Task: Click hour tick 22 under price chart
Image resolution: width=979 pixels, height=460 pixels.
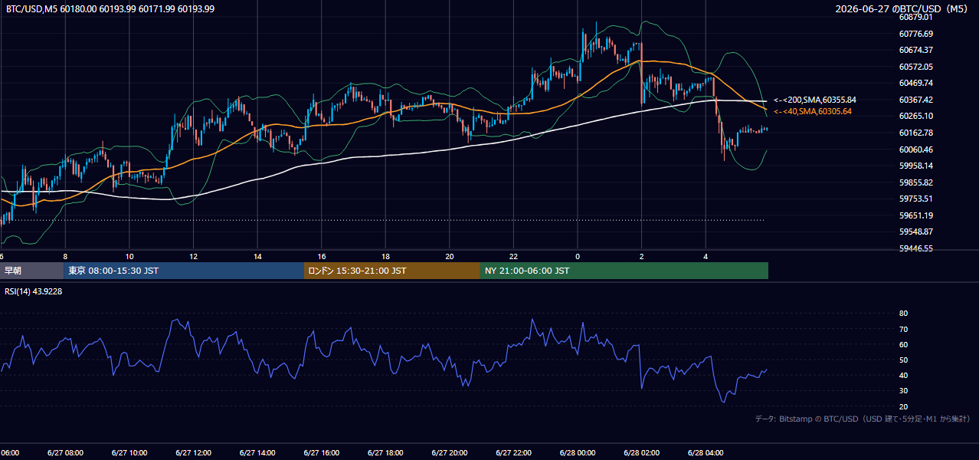Action: 513,257
